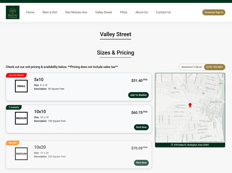
Task: Click Rent Now for the 10x20 unit
Action: pos(141,163)
